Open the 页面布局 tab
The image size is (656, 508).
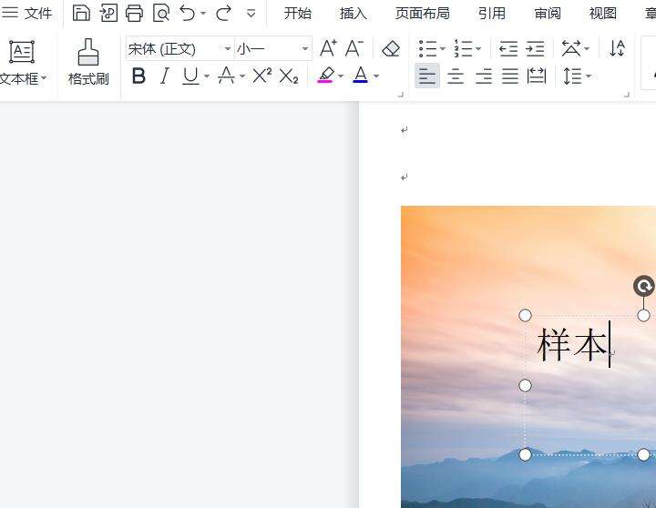click(x=422, y=14)
